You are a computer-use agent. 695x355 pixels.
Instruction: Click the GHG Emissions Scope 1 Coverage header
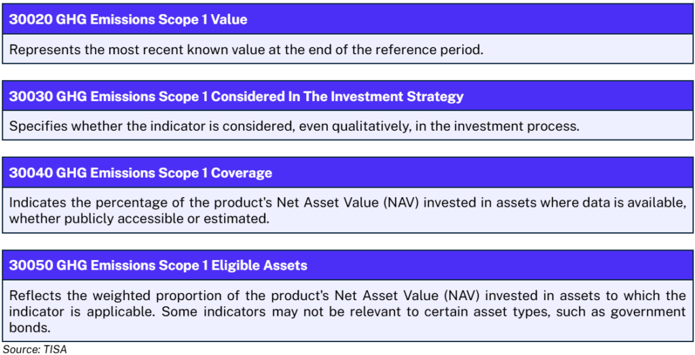(x=140, y=173)
